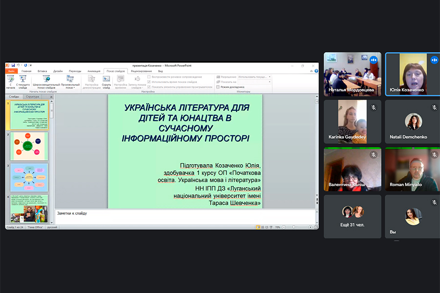Switch to Главная ribbon tab
This screenshot has height=293, width=440.
tap(26, 71)
